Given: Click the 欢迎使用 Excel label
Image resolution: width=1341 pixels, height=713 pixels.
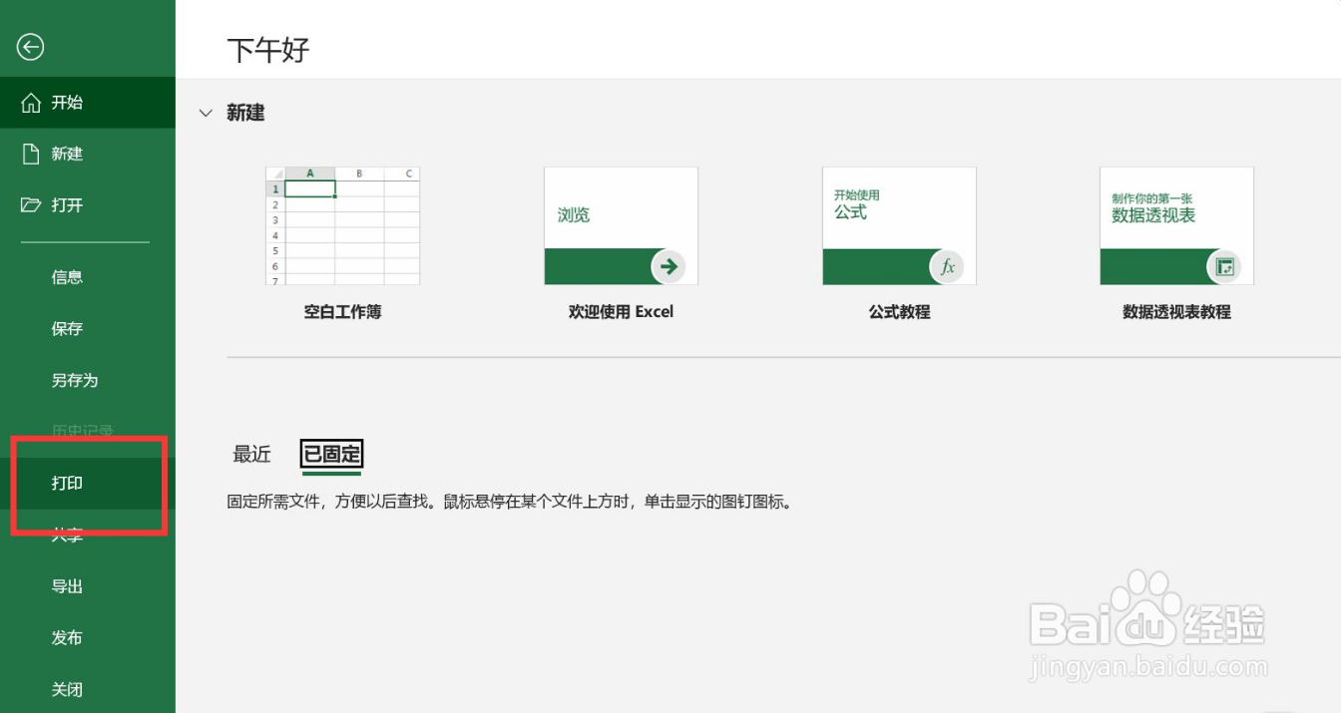Looking at the screenshot, I should tap(621, 312).
